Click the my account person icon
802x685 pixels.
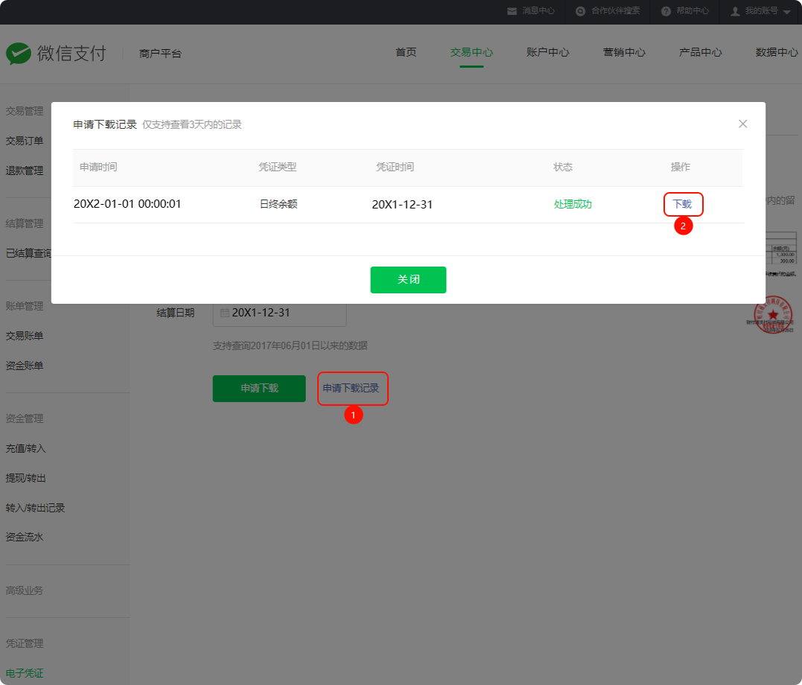click(735, 11)
